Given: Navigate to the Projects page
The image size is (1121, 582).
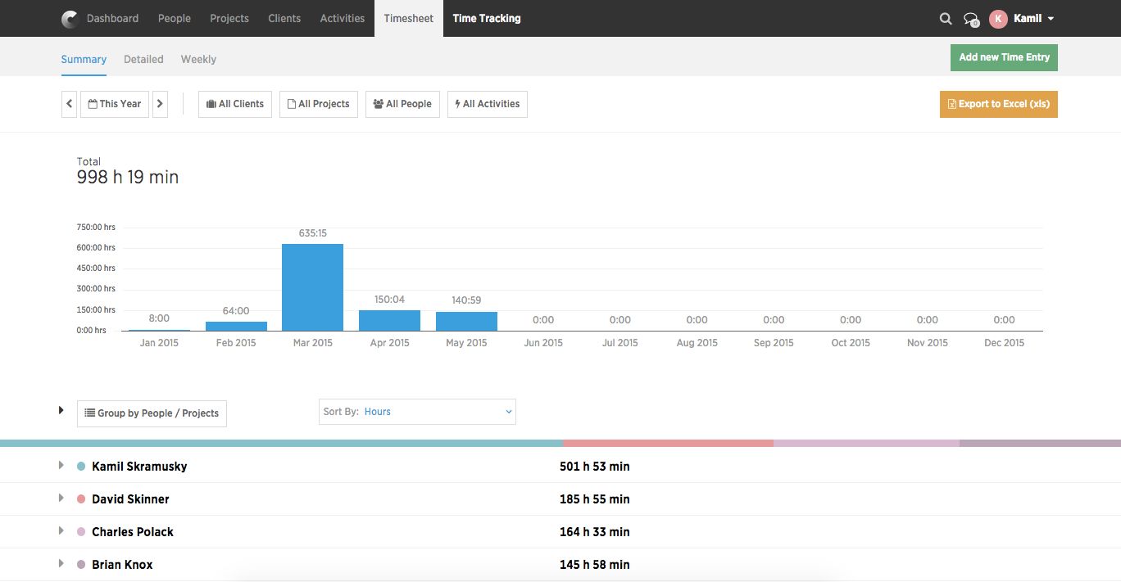Looking at the screenshot, I should [229, 18].
